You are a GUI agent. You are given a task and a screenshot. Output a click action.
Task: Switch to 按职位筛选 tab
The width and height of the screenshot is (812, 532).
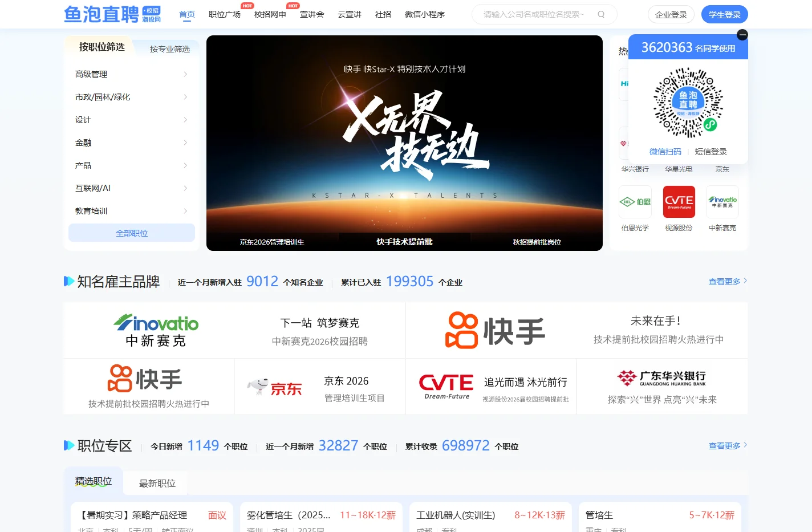point(101,47)
